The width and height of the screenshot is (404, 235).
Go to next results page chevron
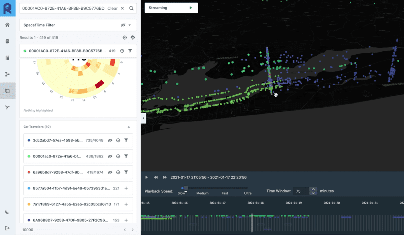click(x=133, y=230)
